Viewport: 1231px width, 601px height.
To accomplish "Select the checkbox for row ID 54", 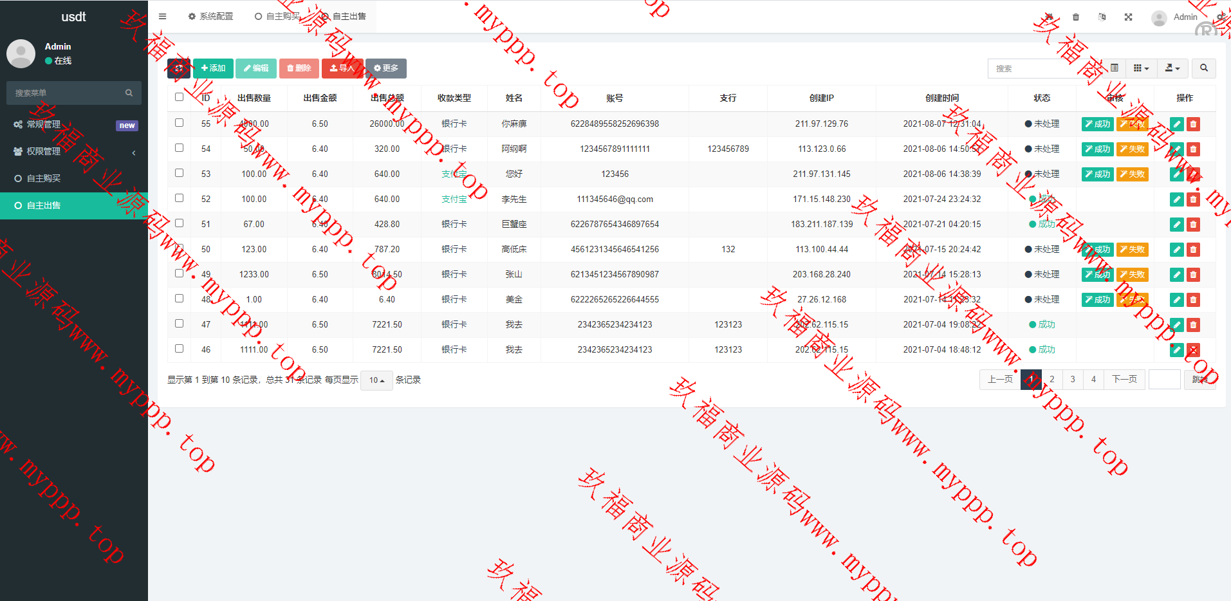I will point(179,148).
